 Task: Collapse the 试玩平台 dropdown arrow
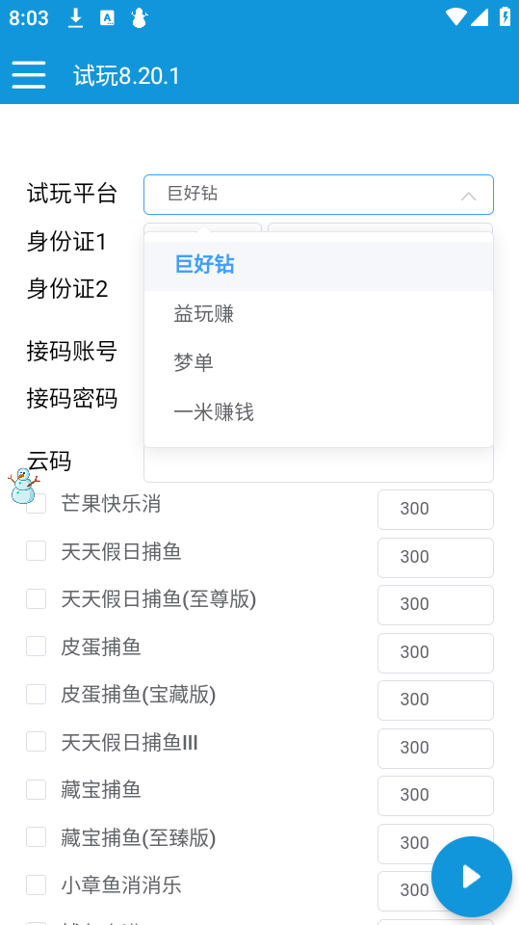(x=468, y=196)
